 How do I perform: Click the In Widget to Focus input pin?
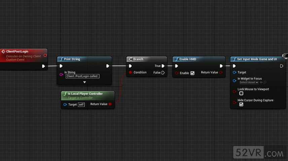234,80
